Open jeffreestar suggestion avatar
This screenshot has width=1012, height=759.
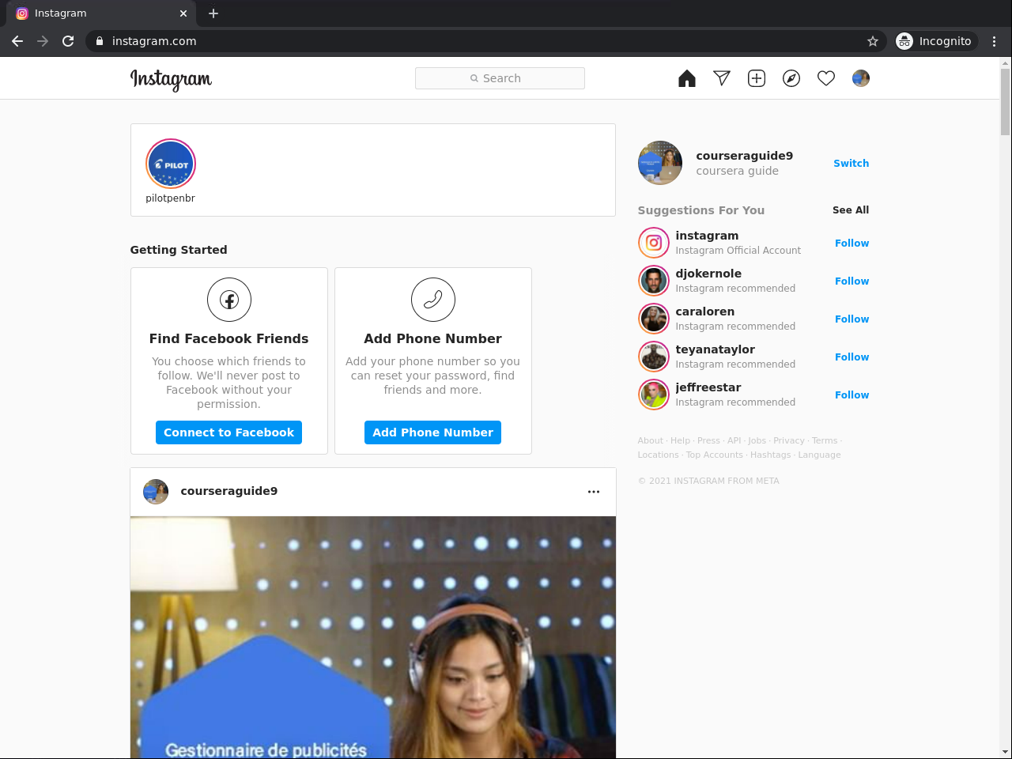coord(654,395)
